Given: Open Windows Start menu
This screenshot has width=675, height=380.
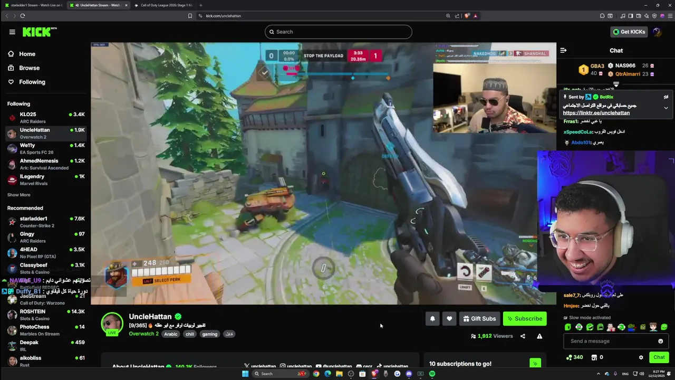Looking at the screenshot, I should click(x=245, y=374).
